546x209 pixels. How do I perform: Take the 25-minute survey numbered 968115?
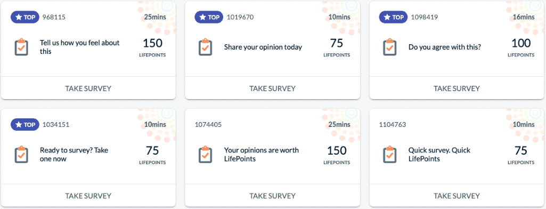88,88
